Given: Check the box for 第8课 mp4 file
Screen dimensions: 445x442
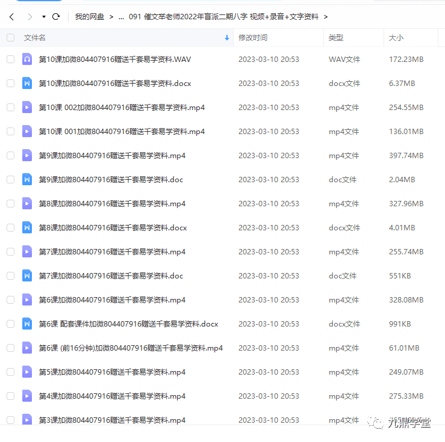Looking at the screenshot, I should [10, 204].
